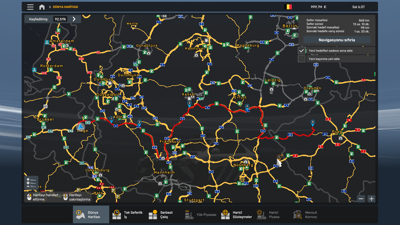400x225 pixels.
Task: Click waypoint marker 5 west of Prag
Action: click(x=313, y=123)
